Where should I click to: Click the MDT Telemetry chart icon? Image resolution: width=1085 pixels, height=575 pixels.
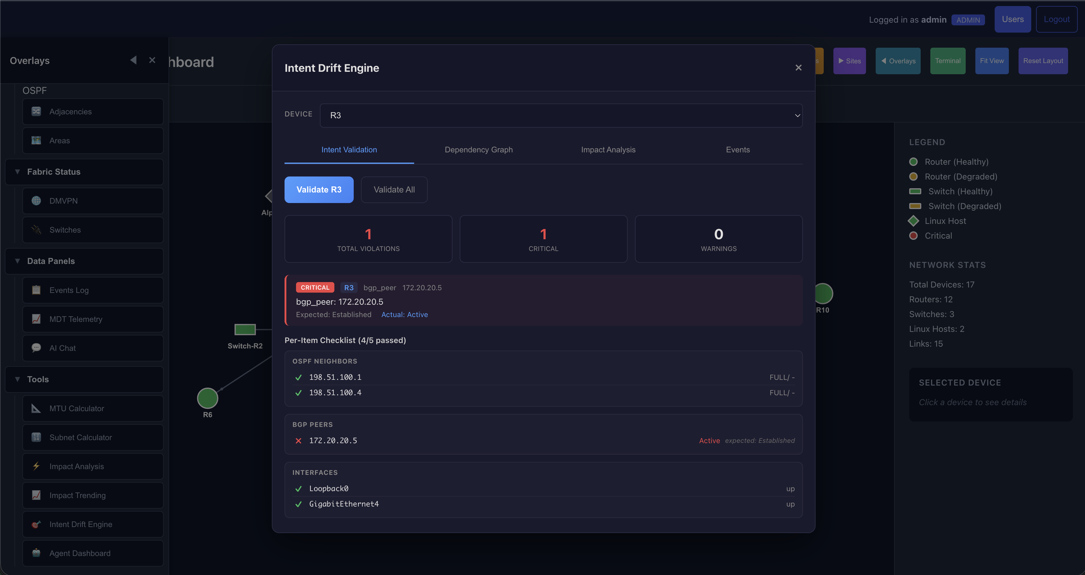pyautogui.click(x=36, y=319)
